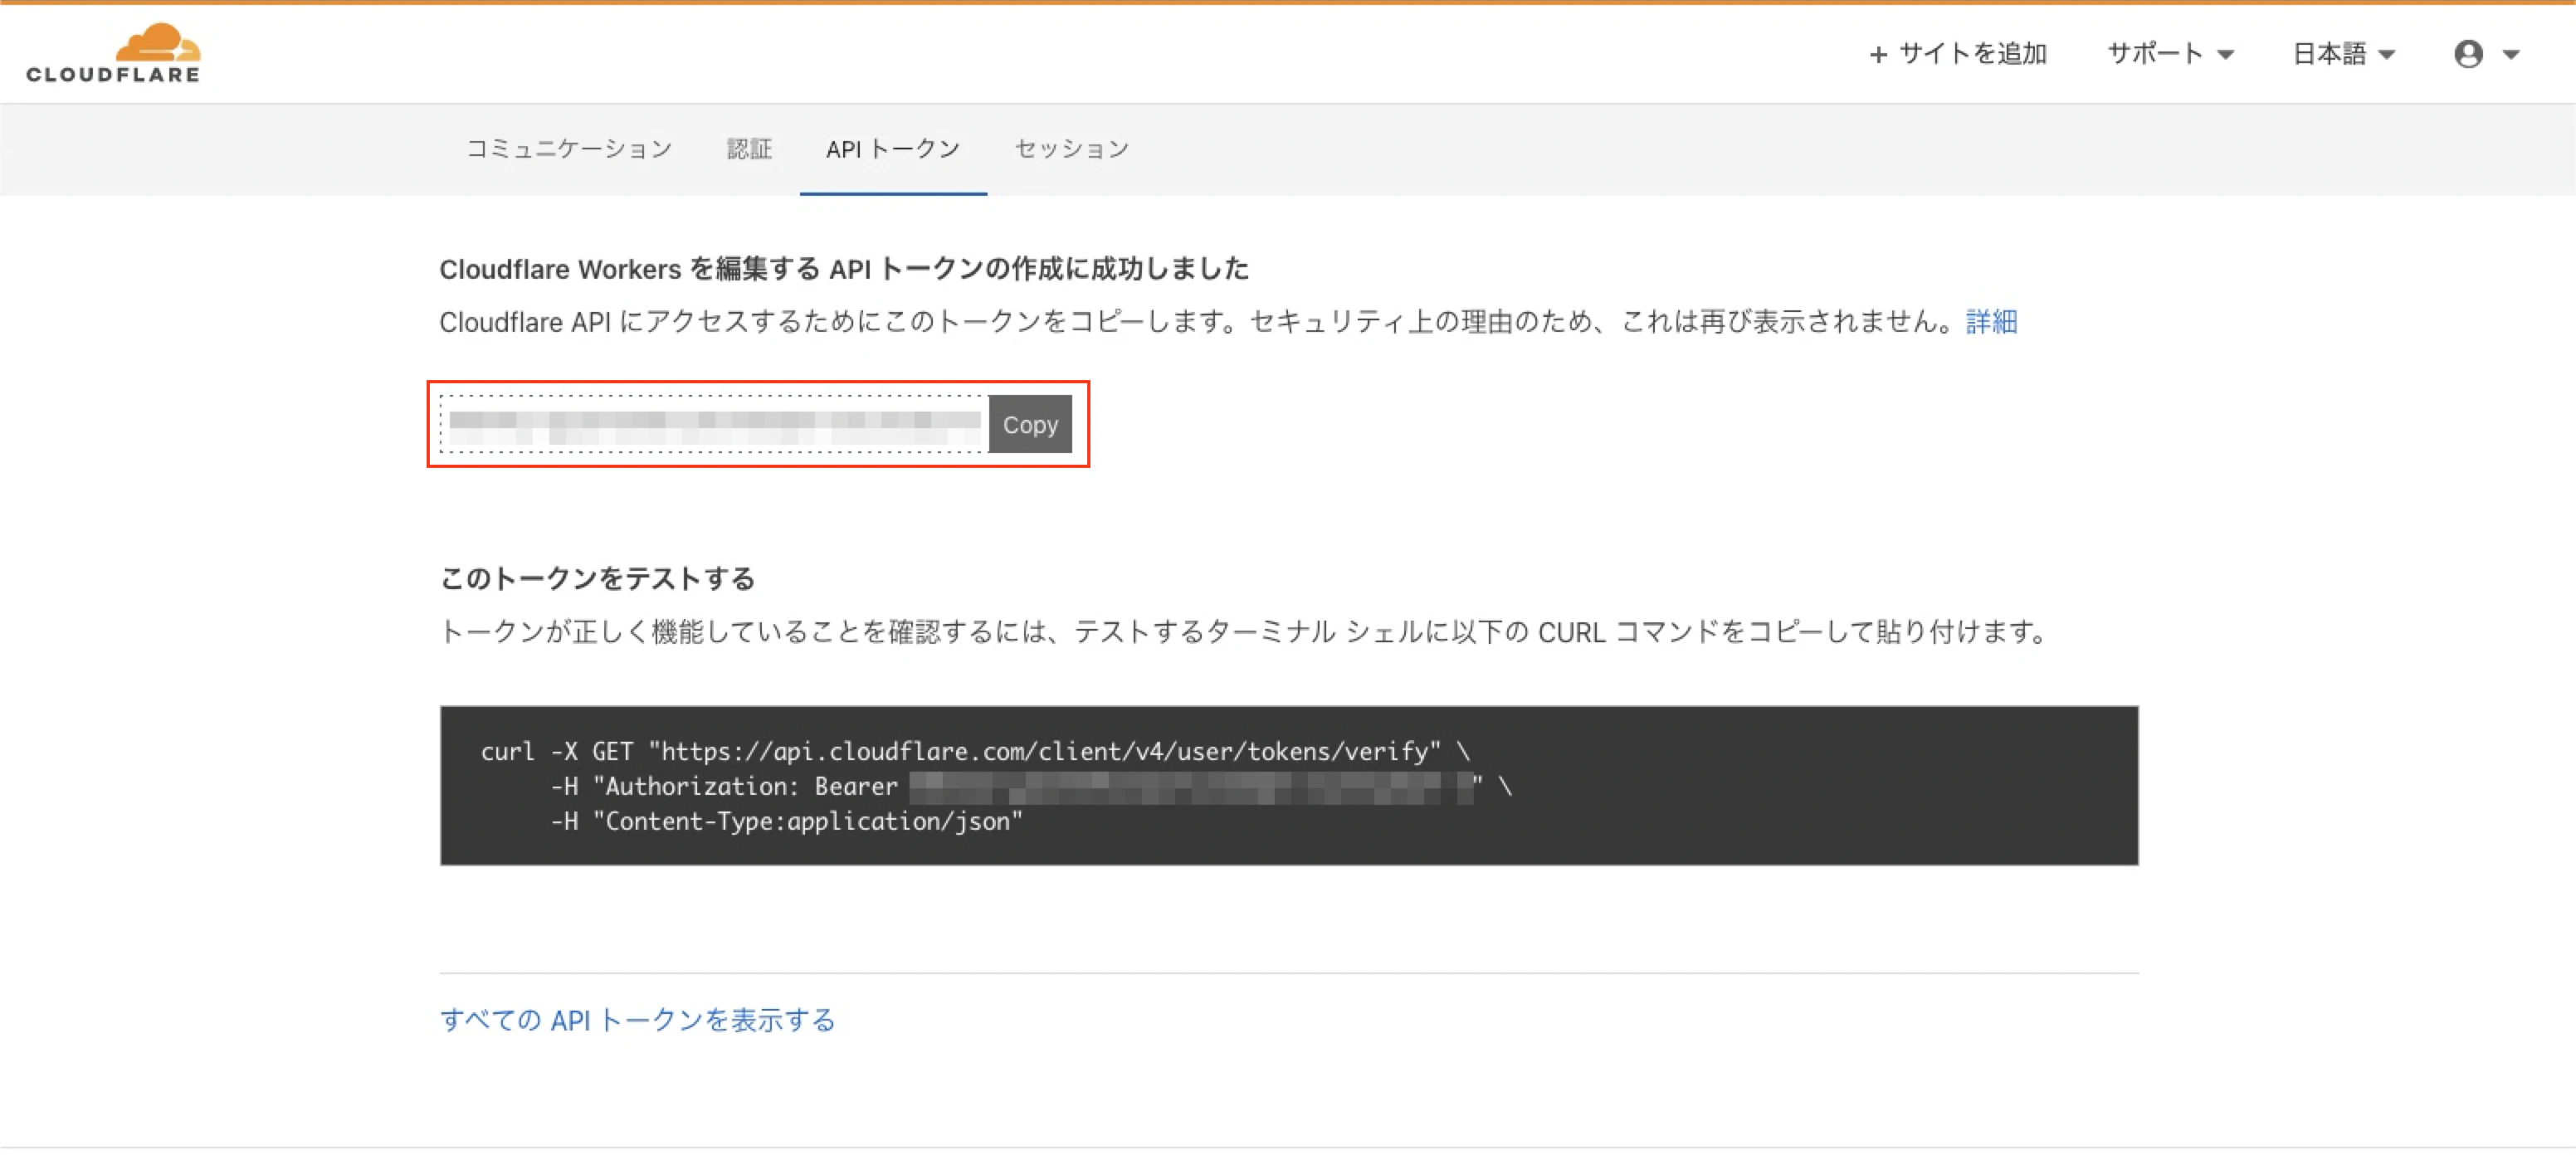The width and height of the screenshot is (2576, 1155).
Task: Open すべての API トークンを表示する link
Action: pos(637,1020)
